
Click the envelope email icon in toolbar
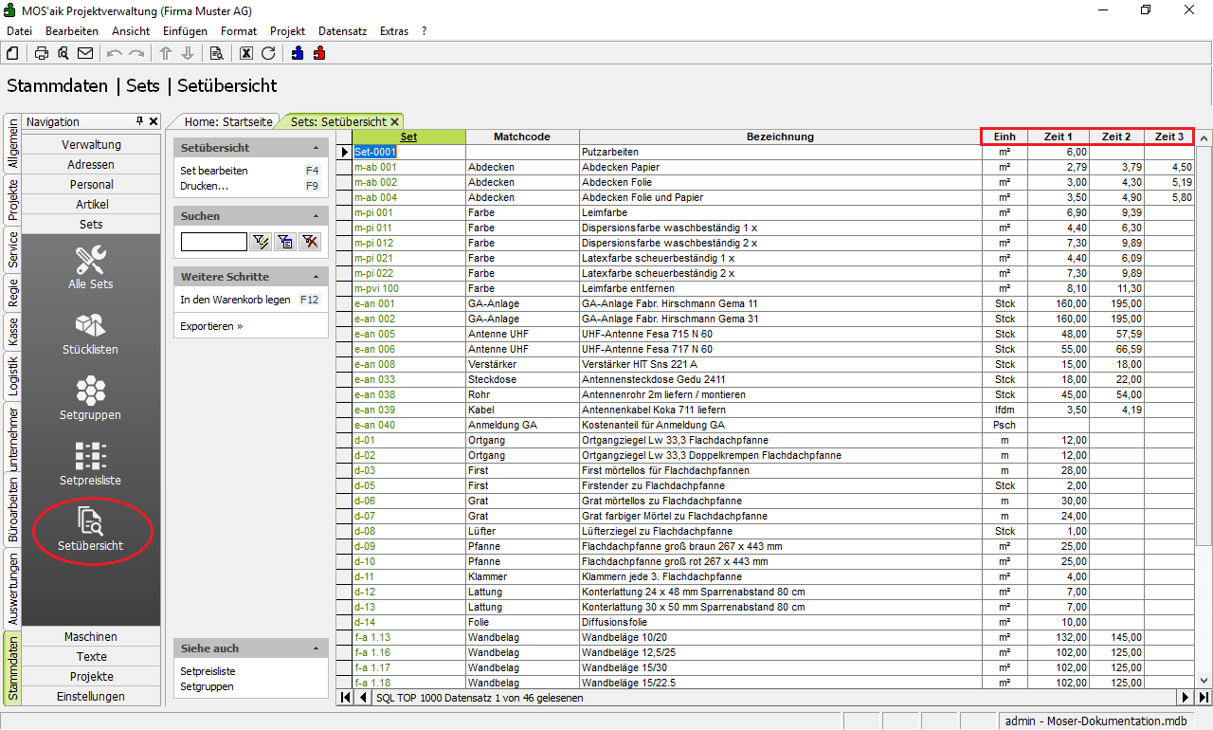coord(85,53)
